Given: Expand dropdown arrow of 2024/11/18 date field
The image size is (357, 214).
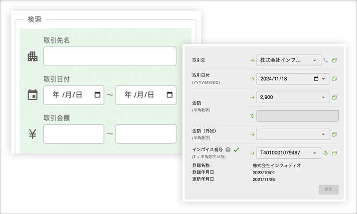Looking at the screenshot, I should (323, 79).
